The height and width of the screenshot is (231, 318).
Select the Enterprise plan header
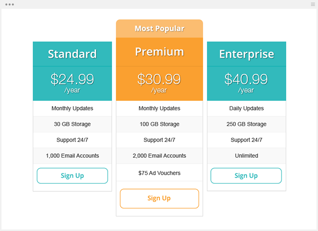click(x=247, y=54)
